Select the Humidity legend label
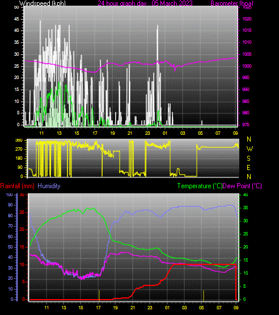 coord(49,186)
